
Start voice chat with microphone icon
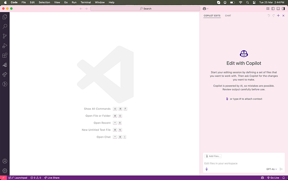click(x=207, y=169)
